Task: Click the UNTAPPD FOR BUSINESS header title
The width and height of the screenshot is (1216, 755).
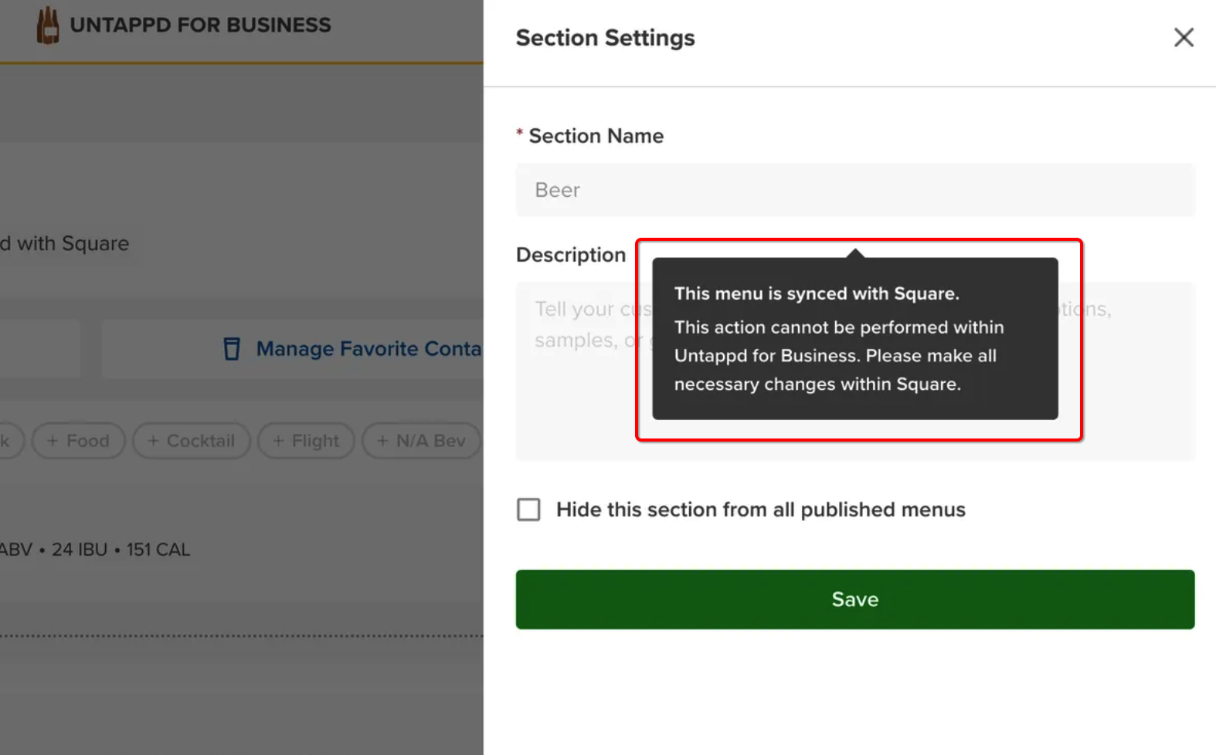Action: pos(200,25)
